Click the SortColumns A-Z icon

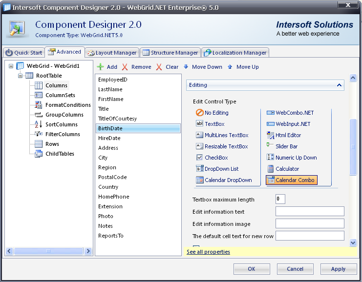[38, 124]
